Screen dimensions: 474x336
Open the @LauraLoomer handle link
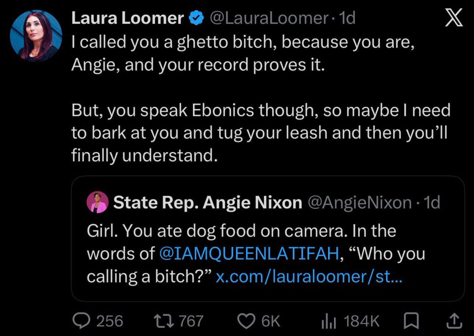pyautogui.click(x=269, y=18)
